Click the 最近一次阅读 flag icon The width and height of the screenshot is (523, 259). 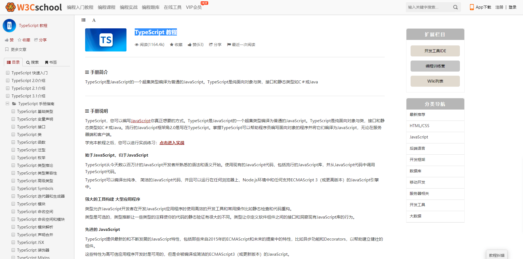(x=229, y=45)
